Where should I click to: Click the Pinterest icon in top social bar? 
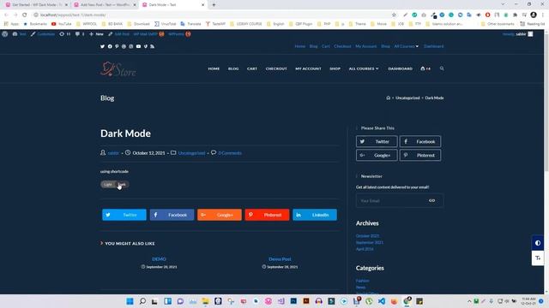coord(117,46)
